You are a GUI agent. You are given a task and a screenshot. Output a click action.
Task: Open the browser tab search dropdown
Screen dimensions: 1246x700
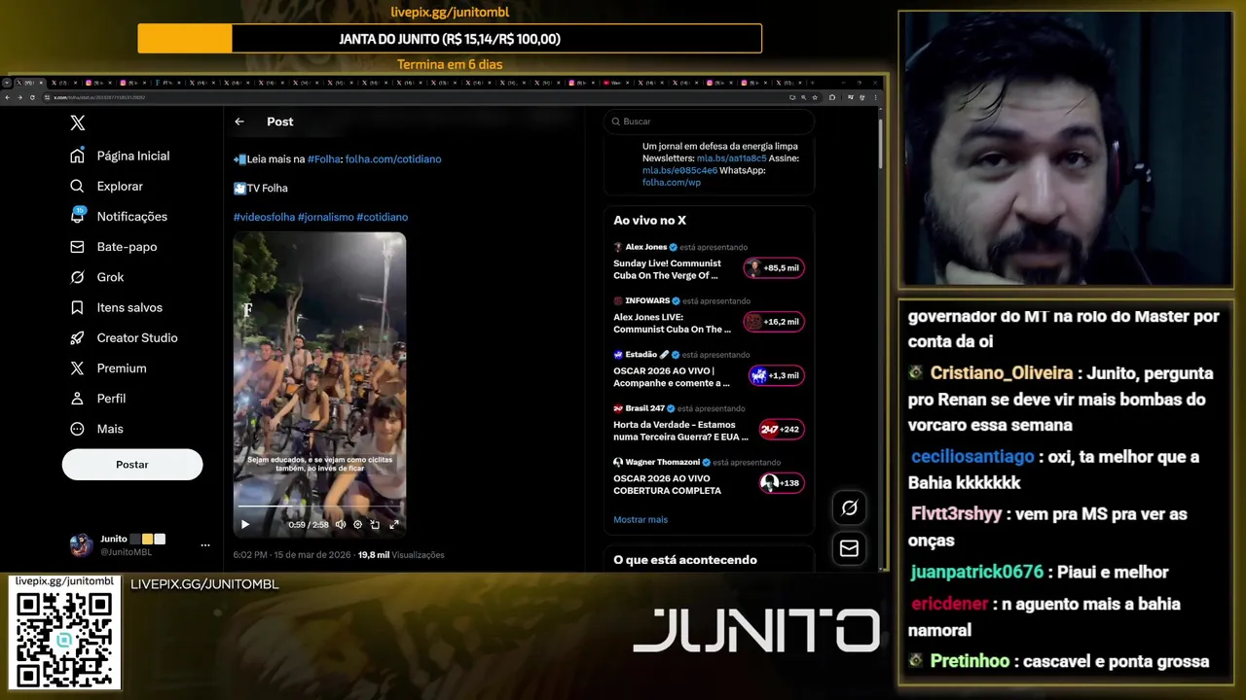(x=7, y=83)
